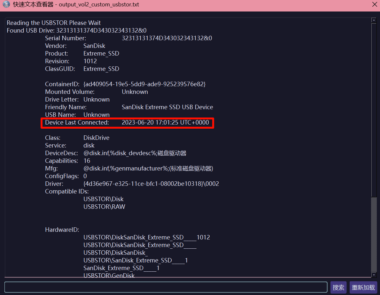Click the Driver GUID line ending \0002

coord(151,184)
